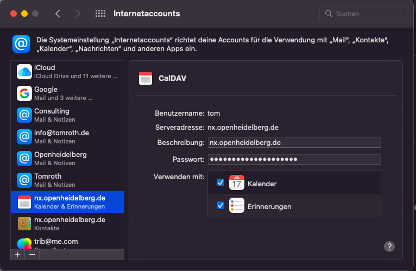Edit the Beschreibung text field

pos(294,142)
